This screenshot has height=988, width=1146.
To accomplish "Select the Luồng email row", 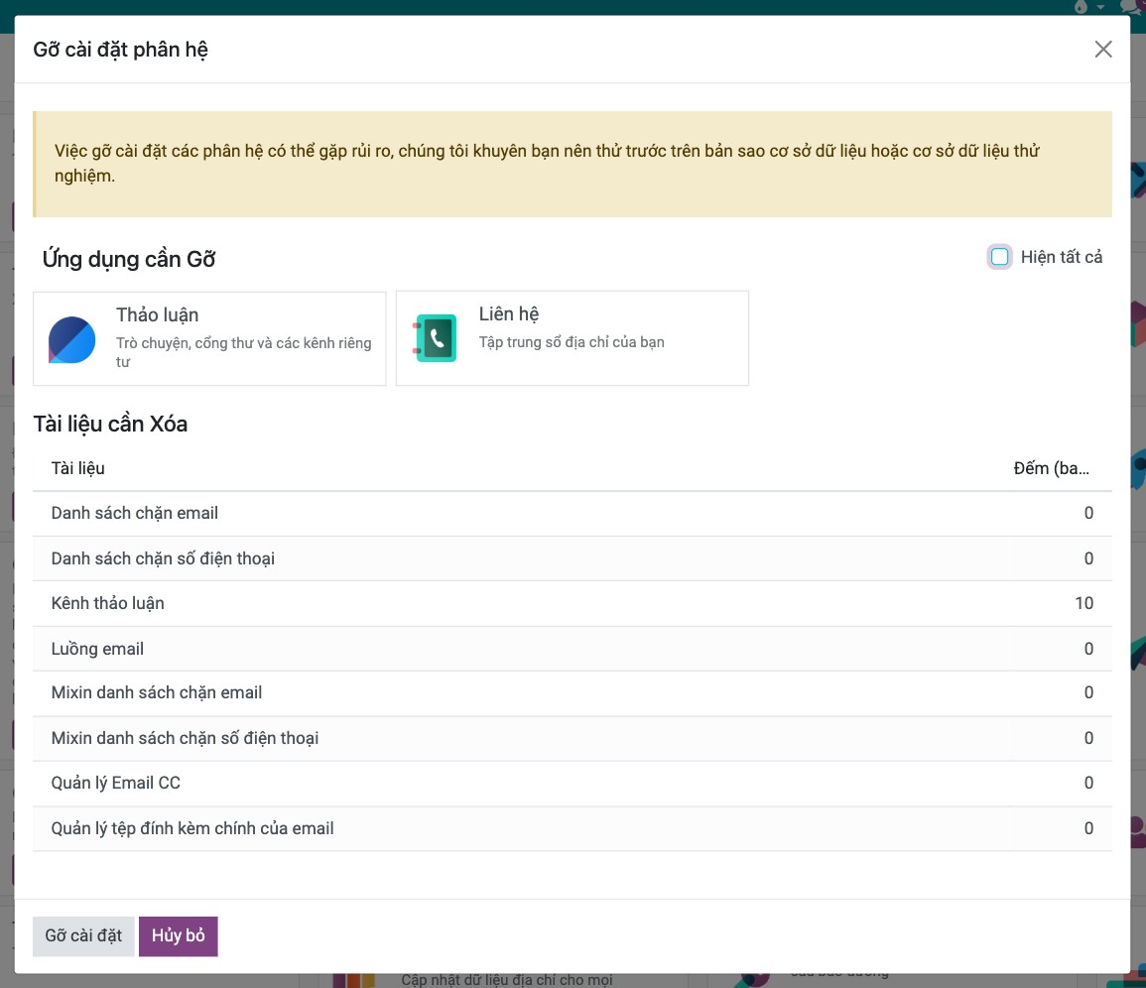I will 573,649.
